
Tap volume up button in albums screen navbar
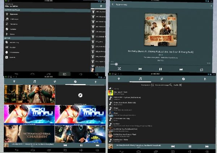pyautogui.click(x=97, y=150)
